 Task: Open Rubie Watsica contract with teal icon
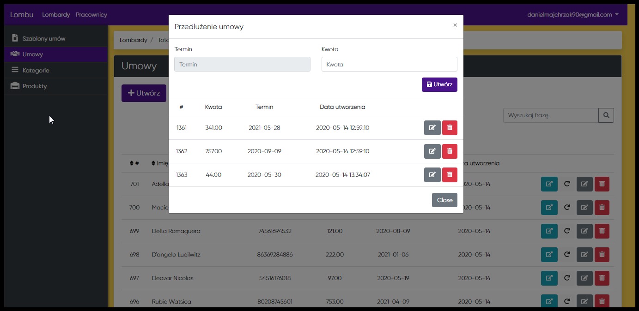click(x=549, y=301)
